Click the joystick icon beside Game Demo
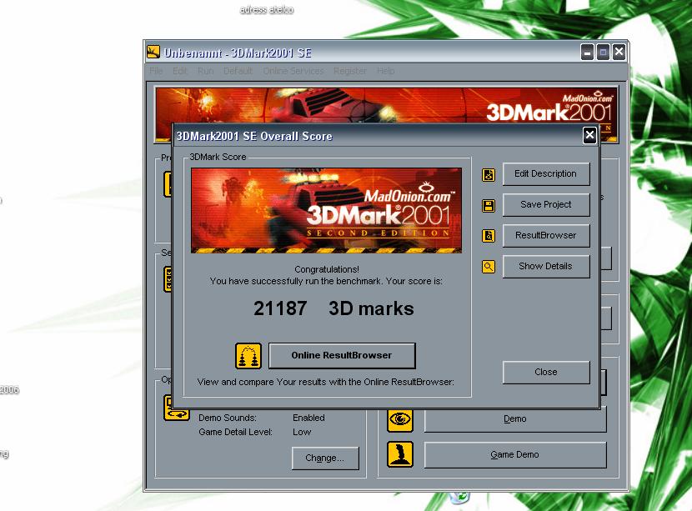692x511 pixels. pos(400,454)
